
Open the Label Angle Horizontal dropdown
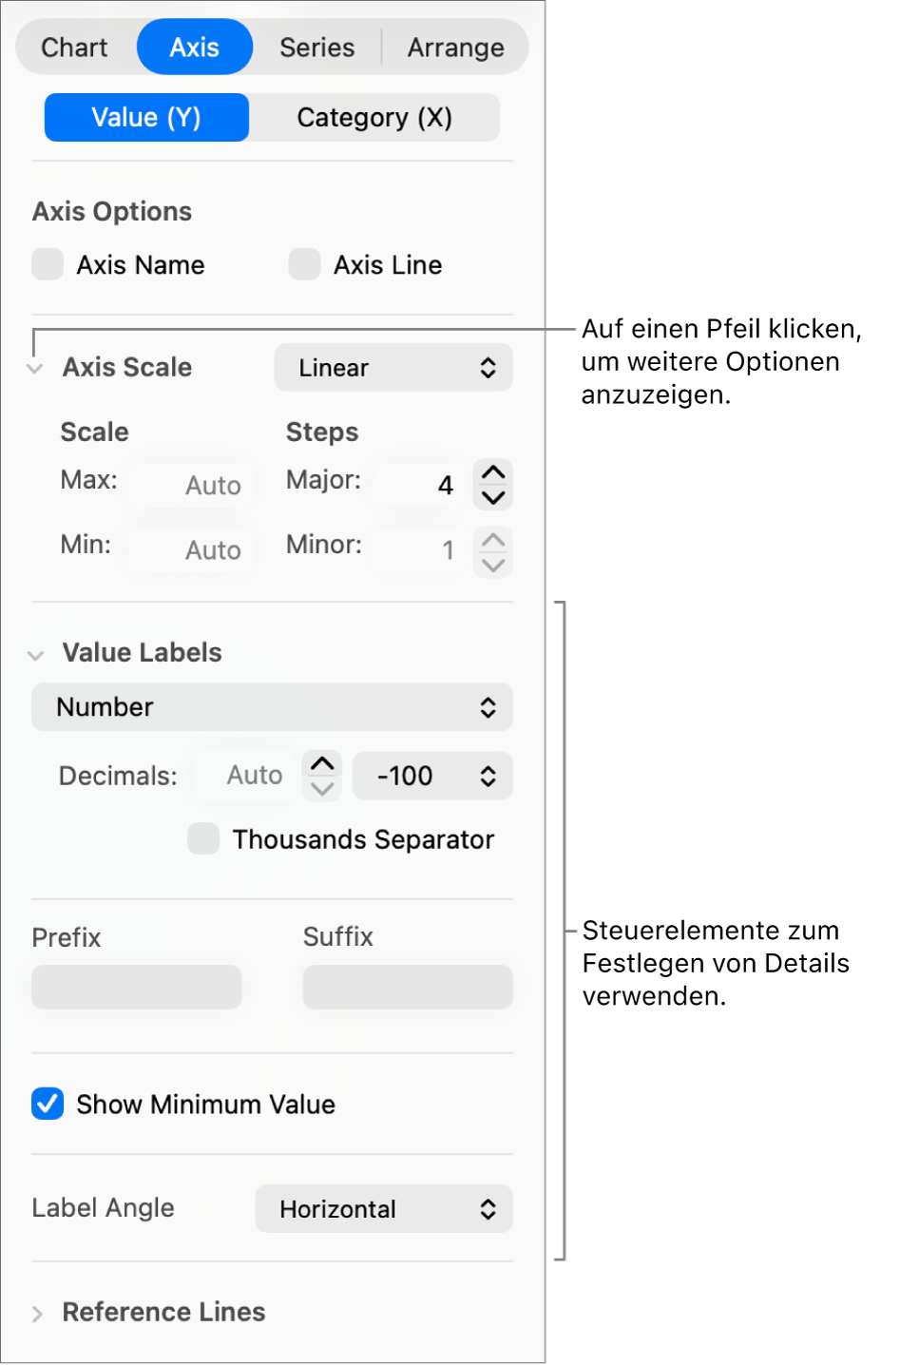(x=384, y=1209)
